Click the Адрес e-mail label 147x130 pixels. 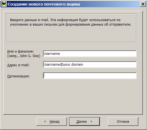point(18,65)
